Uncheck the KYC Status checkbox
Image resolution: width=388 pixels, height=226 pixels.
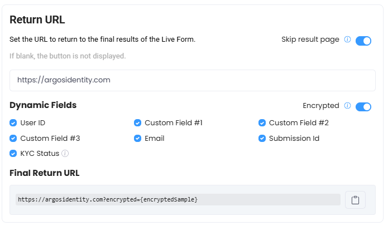[13, 153]
